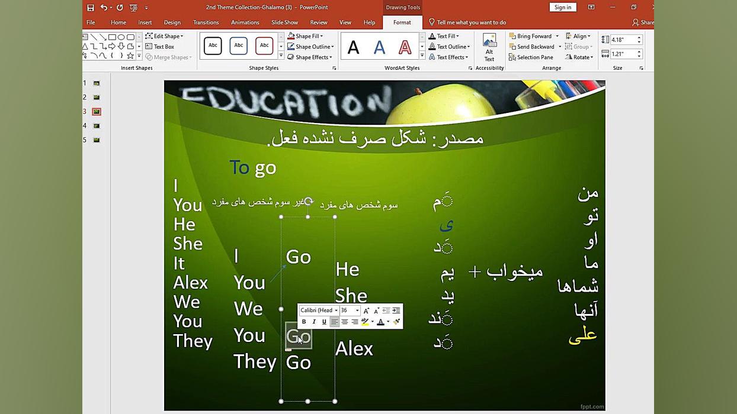Viewport: 737px width, 414px height.
Task: Select the oval shape in the Insert Shapes gallery
Action: pos(121,37)
